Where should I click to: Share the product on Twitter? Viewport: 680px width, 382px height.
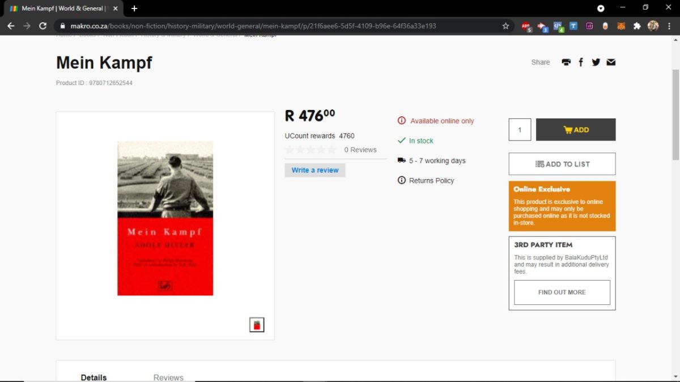pyautogui.click(x=596, y=62)
